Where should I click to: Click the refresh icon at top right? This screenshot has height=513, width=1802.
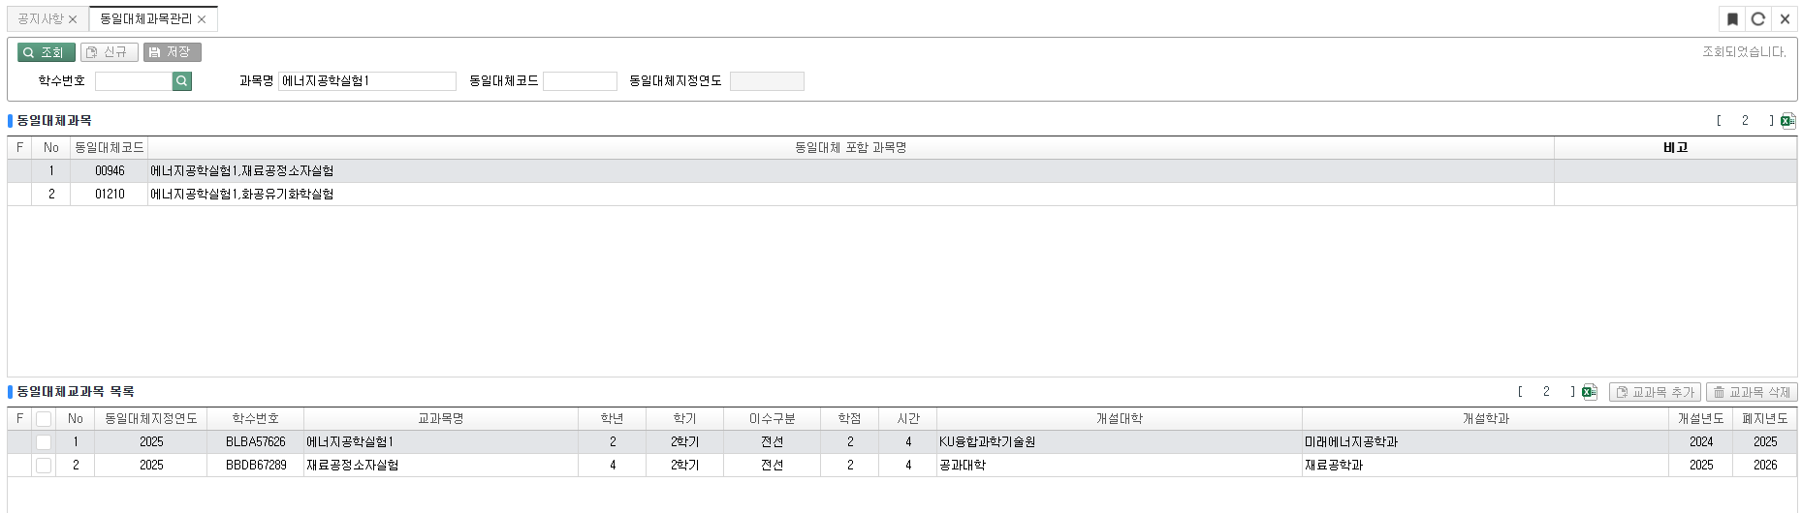pyautogui.click(x=1757, y=19)
